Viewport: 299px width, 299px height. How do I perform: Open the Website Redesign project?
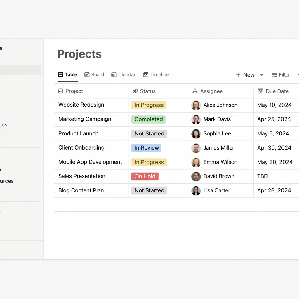coord(81,105)
